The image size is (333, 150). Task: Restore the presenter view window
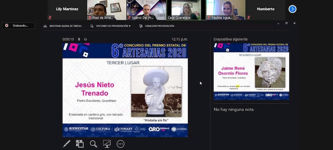tap(286, 23)
